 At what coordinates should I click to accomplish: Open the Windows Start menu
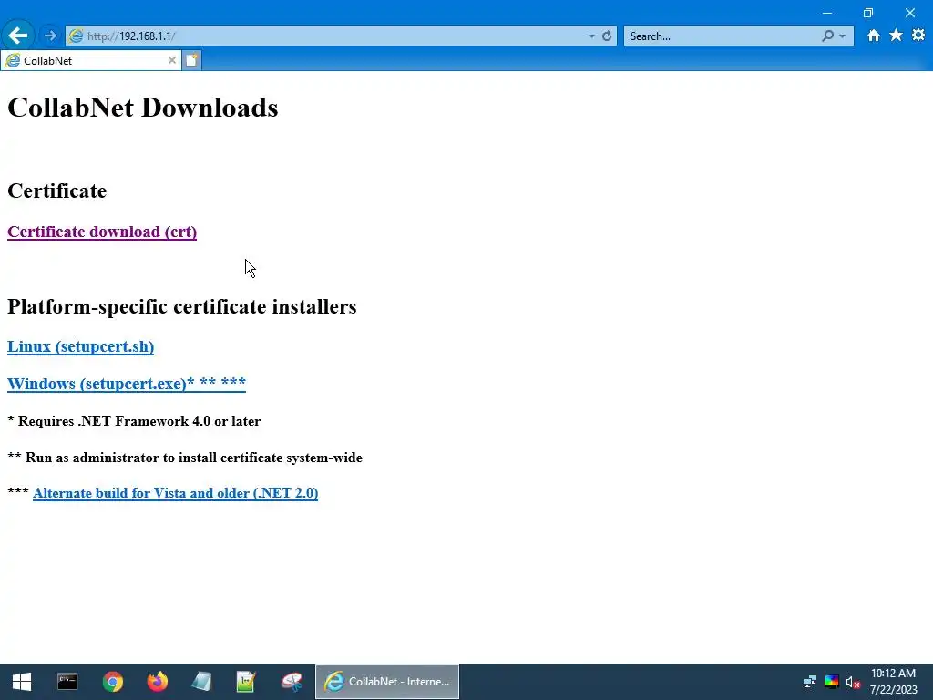(x=22, y=682)
